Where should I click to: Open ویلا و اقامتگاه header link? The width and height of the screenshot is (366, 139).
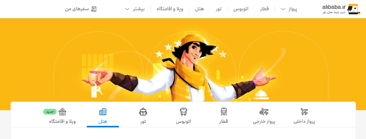point(170,9)
